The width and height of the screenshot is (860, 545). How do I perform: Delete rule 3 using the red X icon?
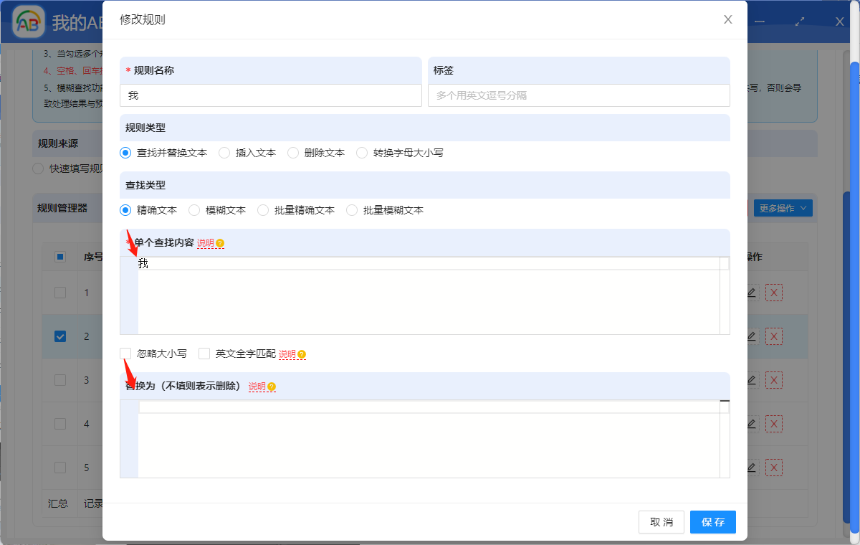pos(773,379)
